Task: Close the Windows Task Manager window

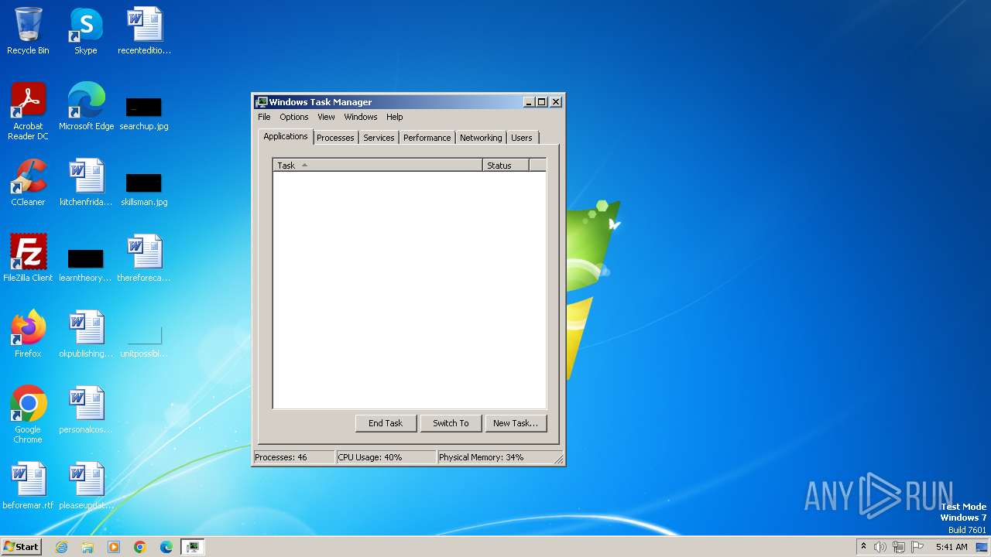Action: pyautogui.click(x=556, y=102)
